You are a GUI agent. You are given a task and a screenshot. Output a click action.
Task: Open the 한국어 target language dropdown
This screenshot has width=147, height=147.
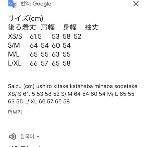[x=30, y=136]
